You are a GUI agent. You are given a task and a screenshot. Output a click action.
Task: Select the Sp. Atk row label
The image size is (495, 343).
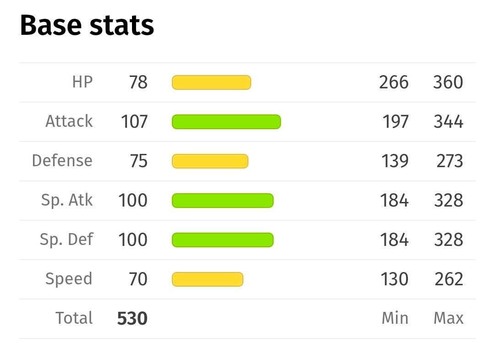point(67,200)
